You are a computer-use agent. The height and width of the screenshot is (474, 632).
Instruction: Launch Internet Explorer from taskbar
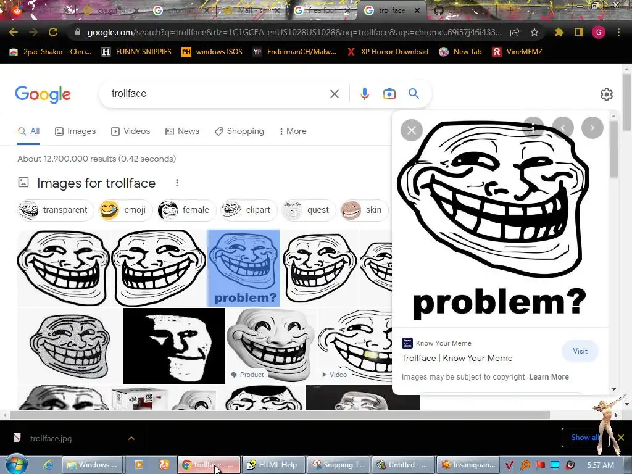(48, 465)
